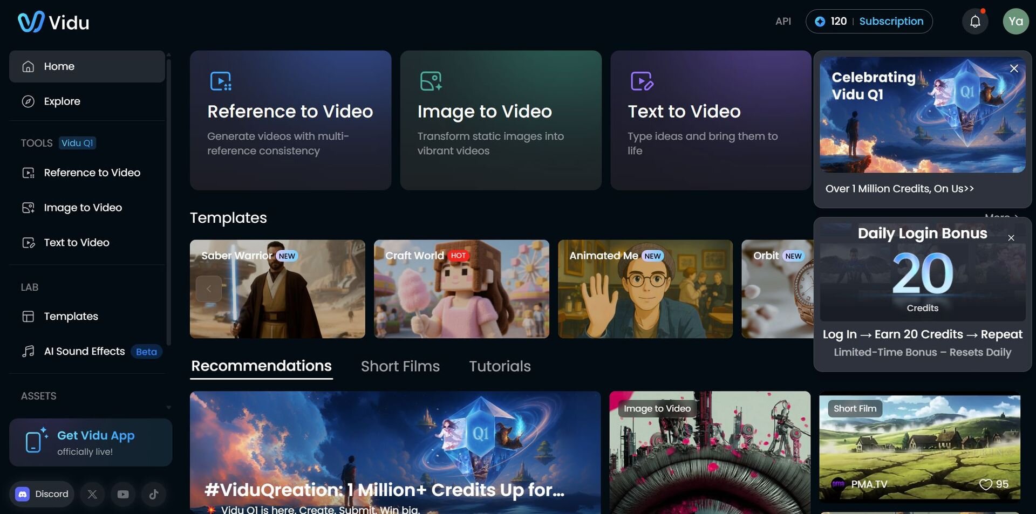This screenshot has height=514, width=1036.
Task: Click the Explore compass icon
Action: coord(28,101)
